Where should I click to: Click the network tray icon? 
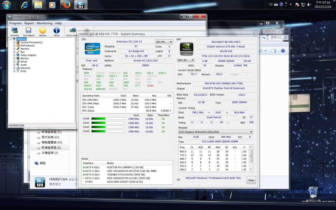coord(303,5)
